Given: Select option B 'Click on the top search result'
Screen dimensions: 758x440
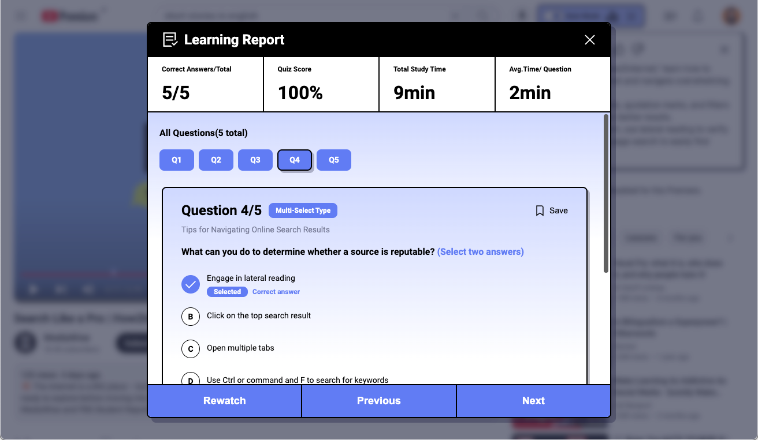Looking at the screenshot, I should click(x=191, y=317).
